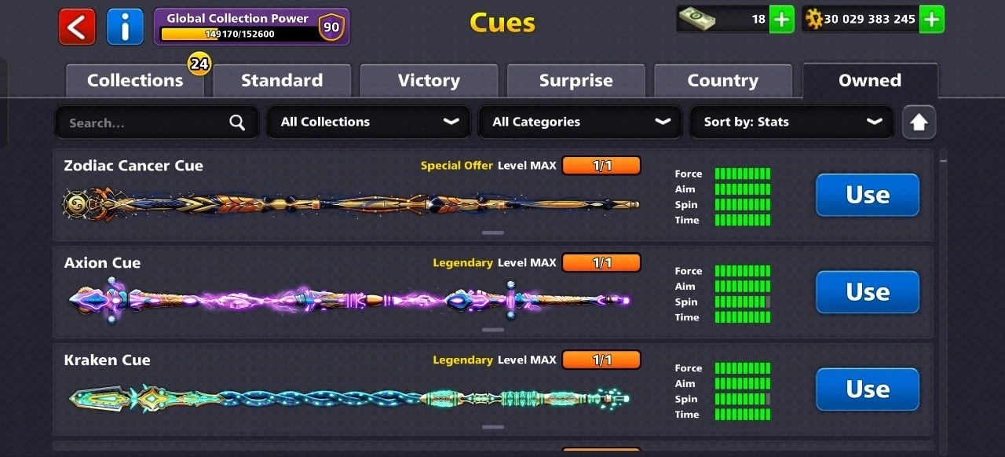The height and width of the screenshot is (457, 1005).
Task: Select the Axion Cue image
Action: point(349,300)
